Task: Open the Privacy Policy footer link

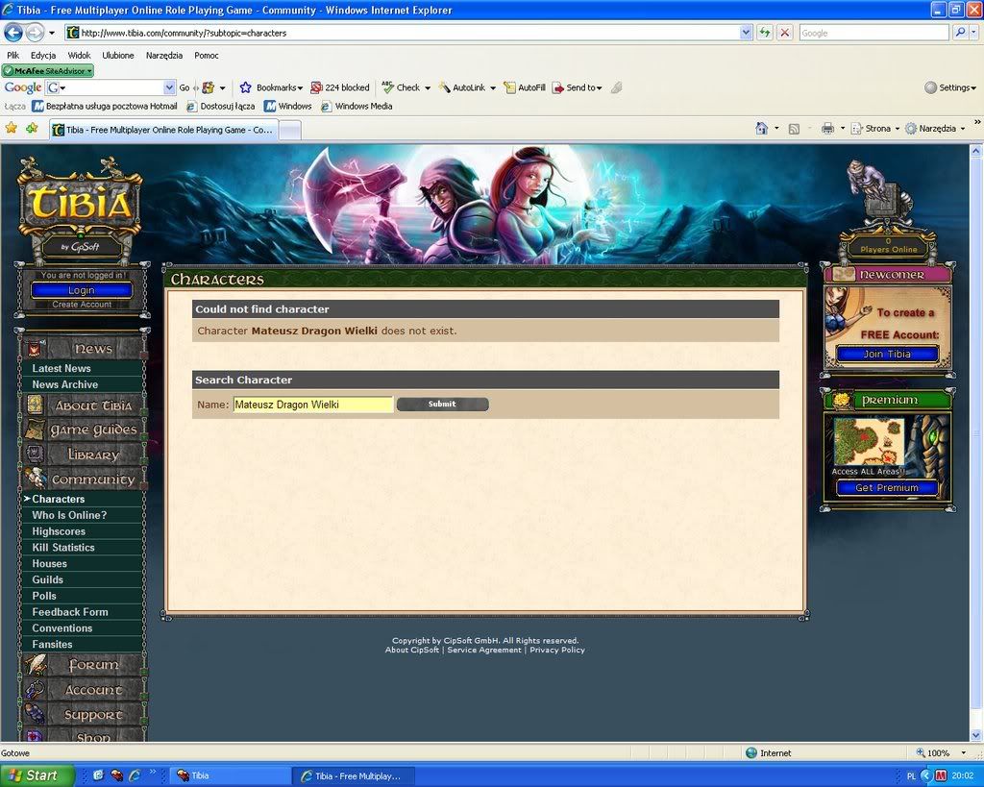Action: coord(557,651)
